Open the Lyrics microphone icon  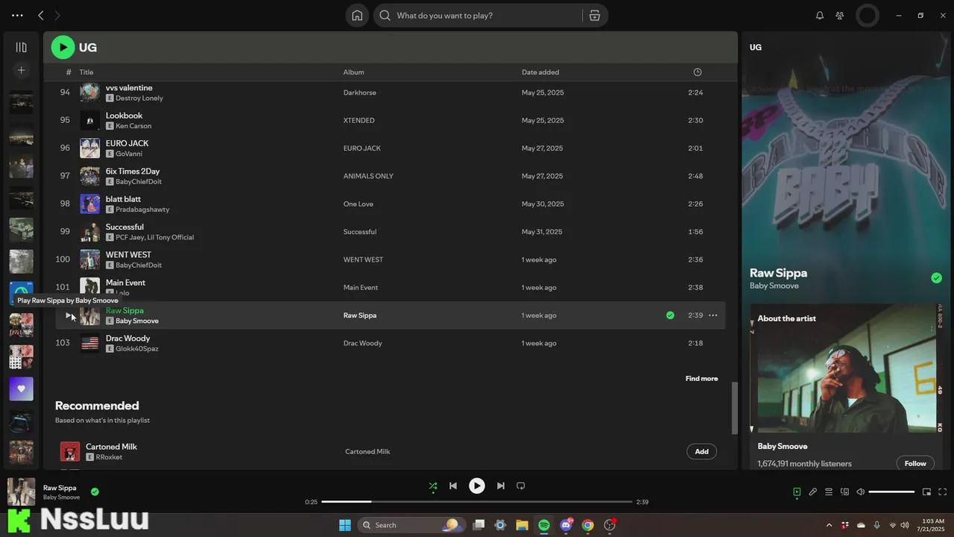[x=813, y=492]
